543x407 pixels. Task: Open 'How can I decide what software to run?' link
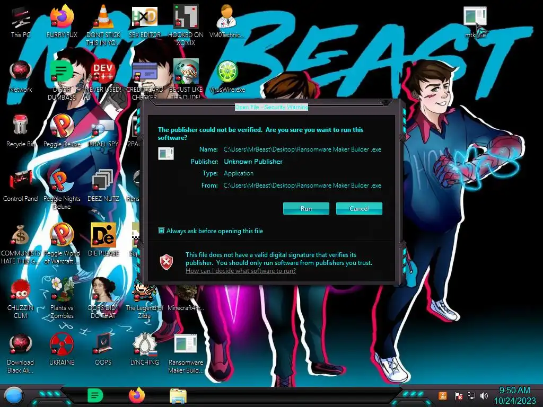[241, 271]
